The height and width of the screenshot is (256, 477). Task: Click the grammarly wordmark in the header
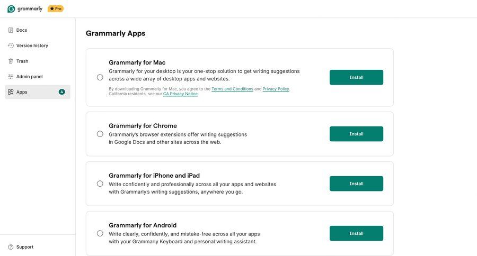[x=30, y=9]
